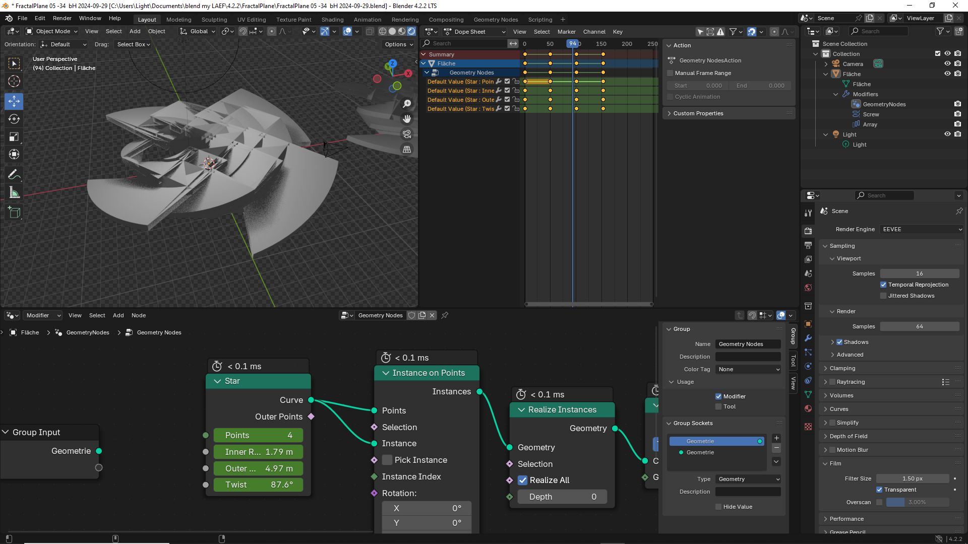Uncheck Realize All in Realize Instances node
This screenshot has height=544, width=968.
(523, 480)
